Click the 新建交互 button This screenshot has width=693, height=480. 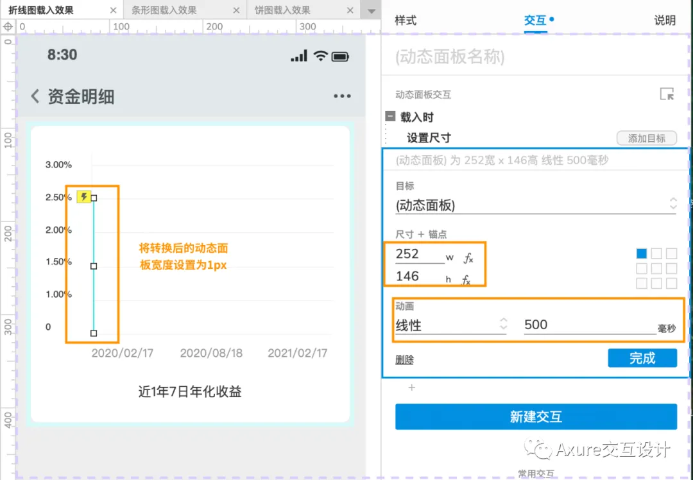(x=536, y=416)
